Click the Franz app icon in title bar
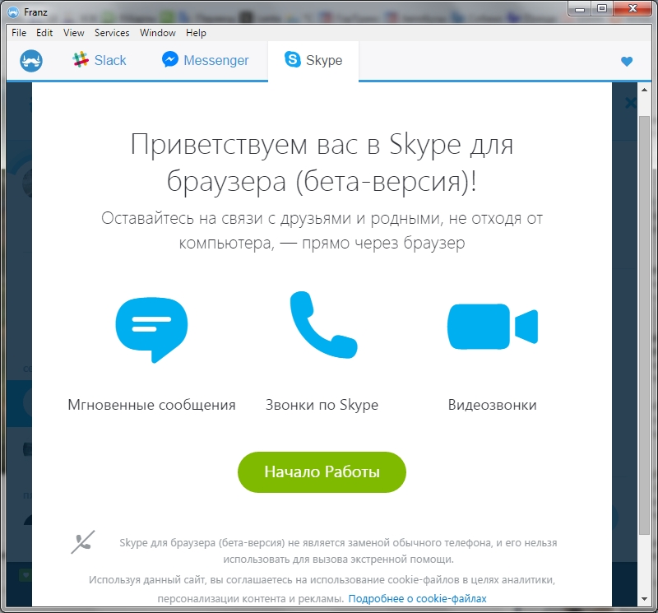The image size is (658, 613). 13,12
